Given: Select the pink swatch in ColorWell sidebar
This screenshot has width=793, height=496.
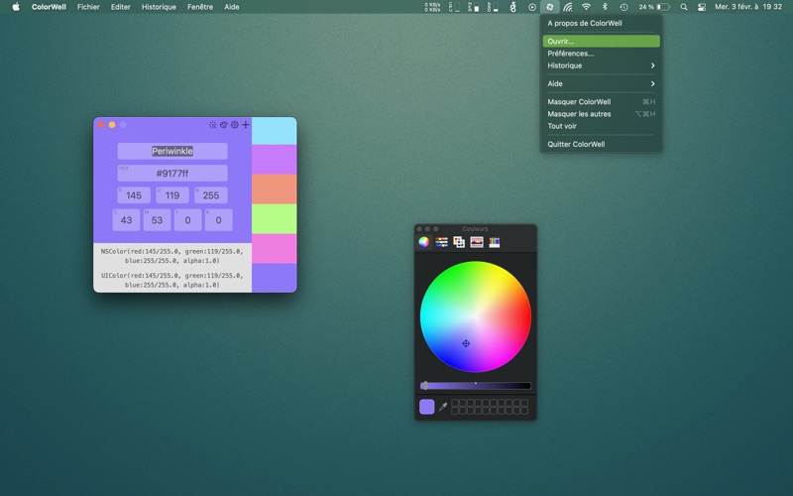Looking at the screenshot, I should [x=275, y=249].
